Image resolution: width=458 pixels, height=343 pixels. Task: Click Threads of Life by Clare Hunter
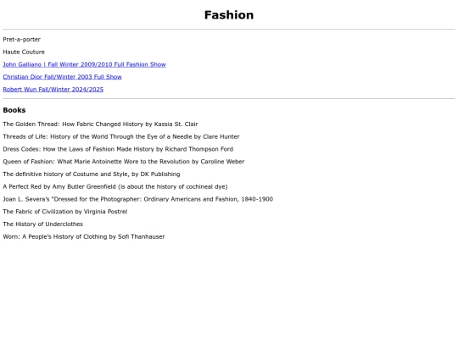[x=121, y=136]
